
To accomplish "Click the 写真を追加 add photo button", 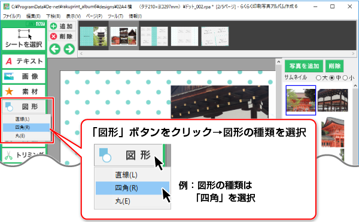I will pyautogui.click(x=304, y=66).
